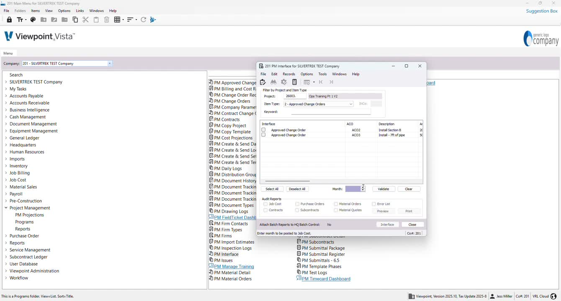Screen dimensions: 561x301
Task: Tick the Subcontracts audit checkbox
Action: point(297,210)
